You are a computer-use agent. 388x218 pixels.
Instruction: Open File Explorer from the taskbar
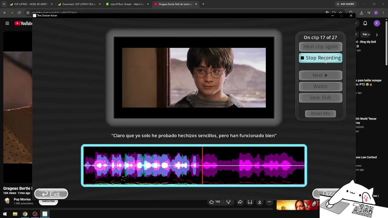click(15, 214)
